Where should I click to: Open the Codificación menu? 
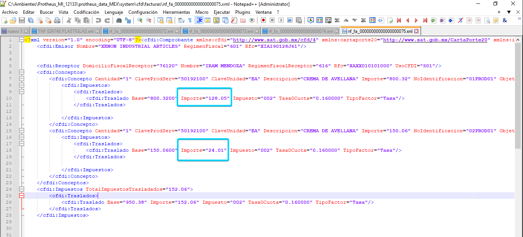(x=86, y=12)
